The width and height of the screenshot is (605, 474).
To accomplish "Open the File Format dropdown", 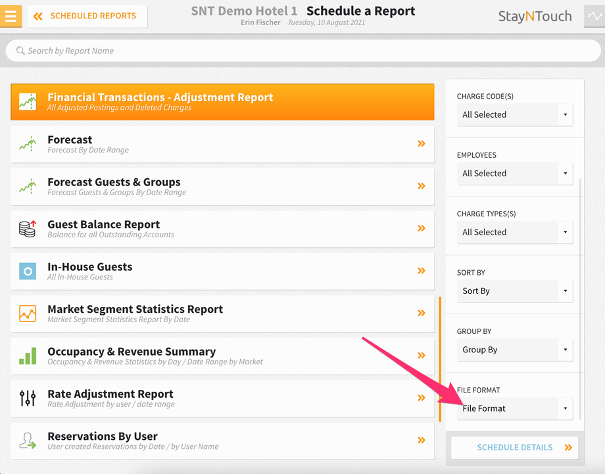I will 515,408.
